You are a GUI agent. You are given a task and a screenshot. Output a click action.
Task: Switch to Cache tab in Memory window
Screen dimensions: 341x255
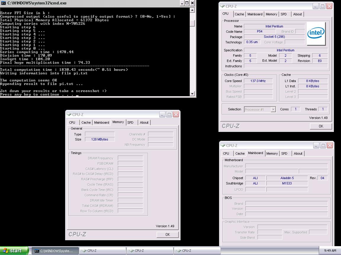tap(86, 122)
